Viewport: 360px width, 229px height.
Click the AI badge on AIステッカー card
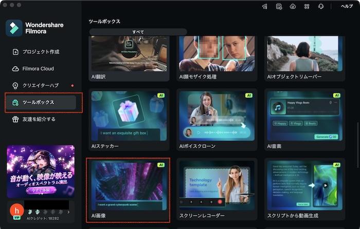point(161,96)
